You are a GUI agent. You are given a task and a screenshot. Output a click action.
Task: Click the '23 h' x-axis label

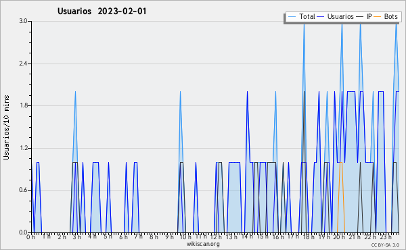[386, 237]
